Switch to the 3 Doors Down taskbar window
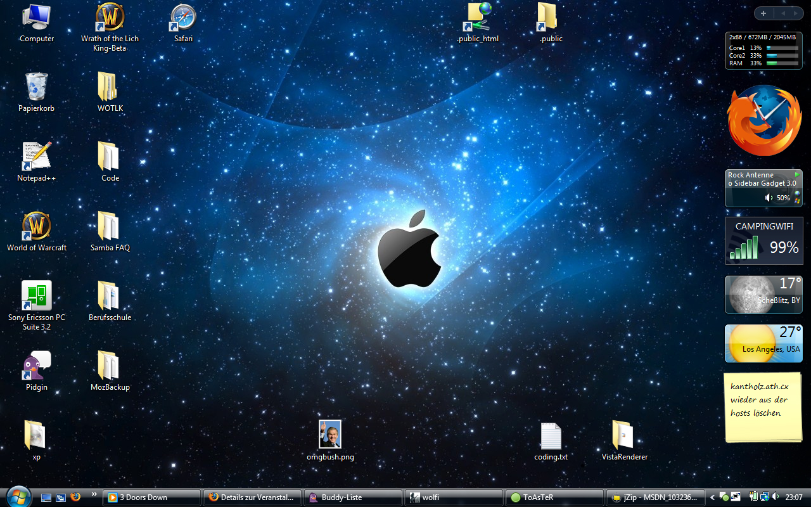811x507 pixels. (x=151, y=497)
